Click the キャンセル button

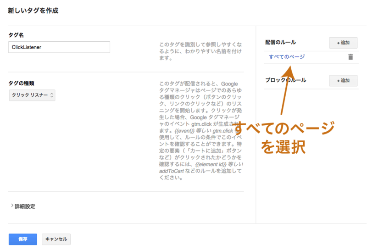click(x=56, y=239)
